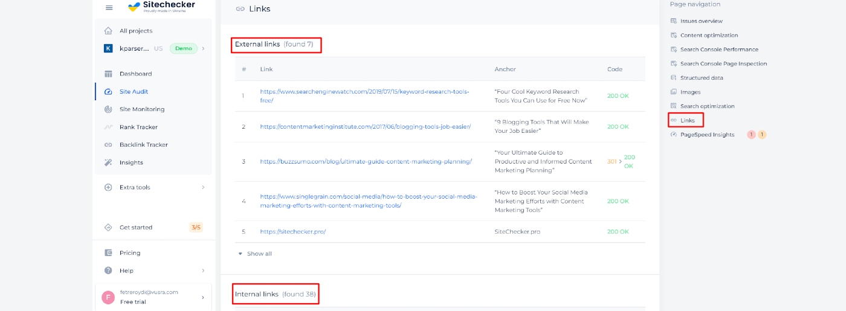
Task: Open the sitechecker.pro link
Action: [x=292, y=232]
